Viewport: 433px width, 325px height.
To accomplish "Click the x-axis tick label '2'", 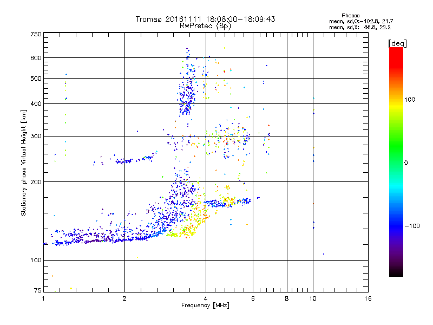I will click(x=124, y=298).
